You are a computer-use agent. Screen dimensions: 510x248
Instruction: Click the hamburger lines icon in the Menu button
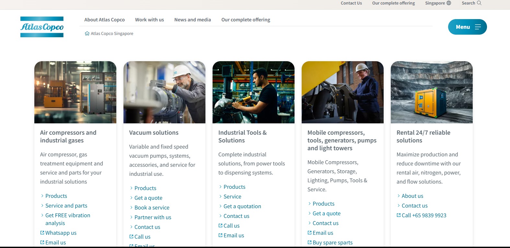point(478,27)
